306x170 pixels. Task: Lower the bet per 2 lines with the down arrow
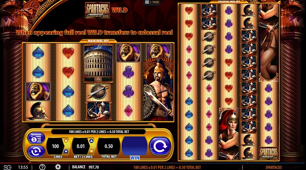point(91,151)
